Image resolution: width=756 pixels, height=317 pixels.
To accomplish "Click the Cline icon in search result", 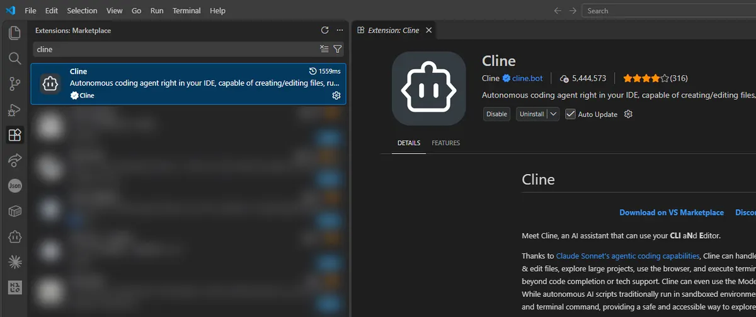I will pyautogui.click(x=50, y=83).
